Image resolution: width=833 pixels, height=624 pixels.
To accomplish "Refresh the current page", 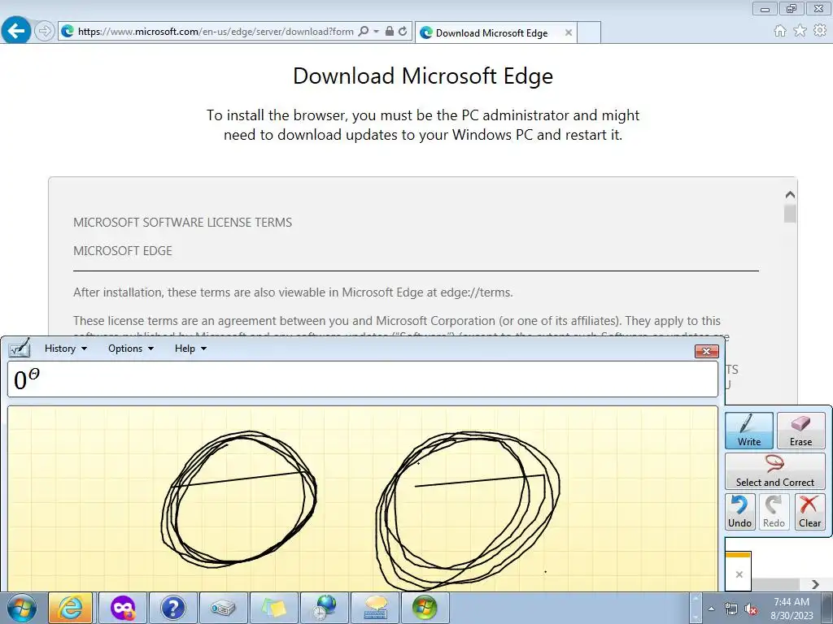I will tap(403, 32).
